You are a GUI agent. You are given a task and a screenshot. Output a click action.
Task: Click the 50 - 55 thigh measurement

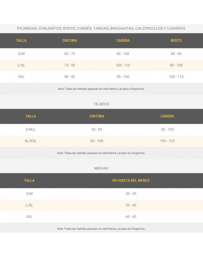(131, 194)
